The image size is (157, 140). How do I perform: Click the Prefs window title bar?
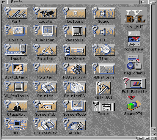pos(73,2)
